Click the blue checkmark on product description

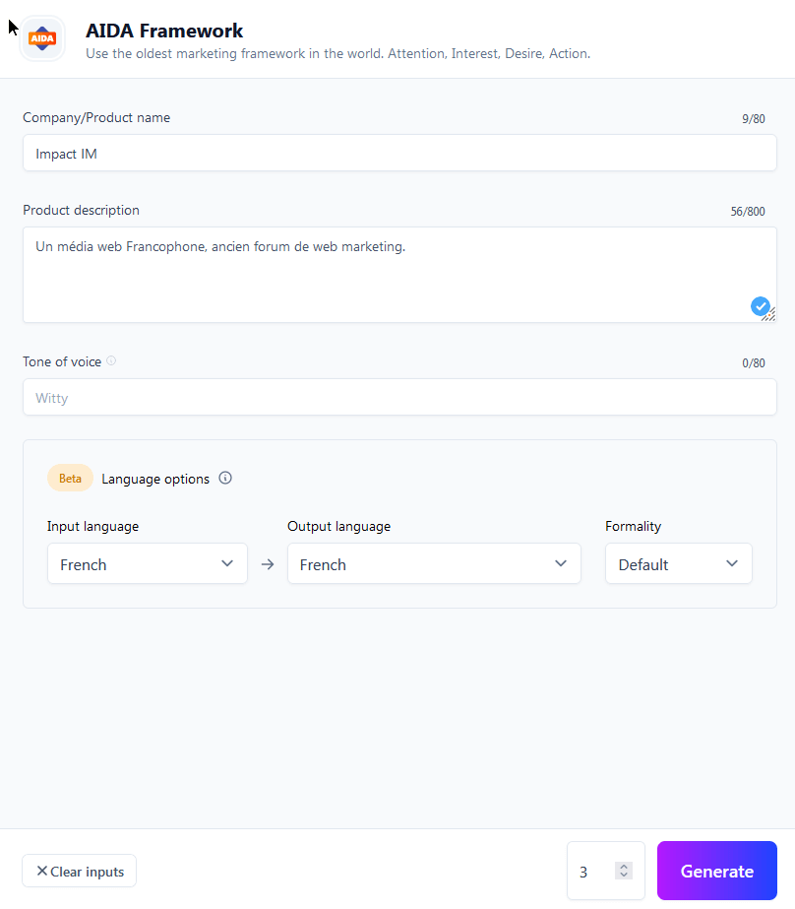(x=762, y=306)
